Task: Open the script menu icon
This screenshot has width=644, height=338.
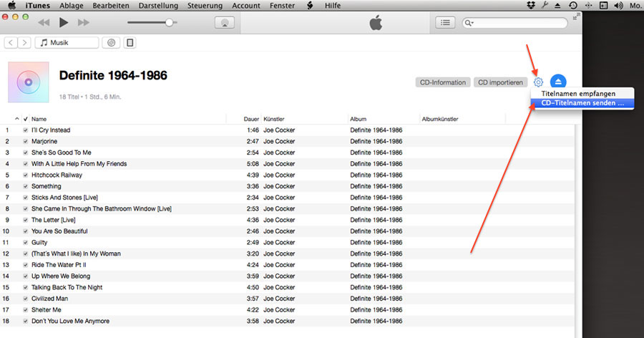Action: [x=310, y=5]
